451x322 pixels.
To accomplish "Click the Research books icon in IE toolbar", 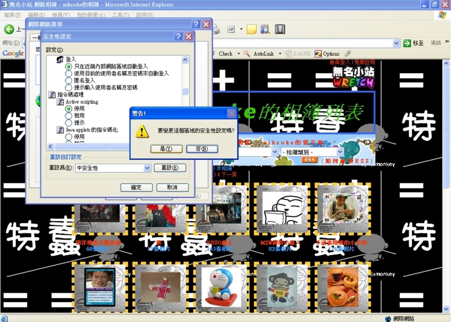I will click(x=265, y=29).
